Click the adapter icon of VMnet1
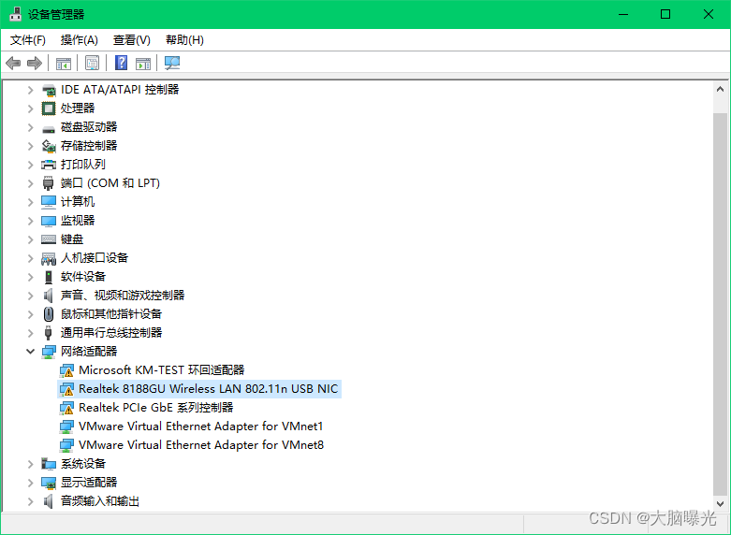 66,427
